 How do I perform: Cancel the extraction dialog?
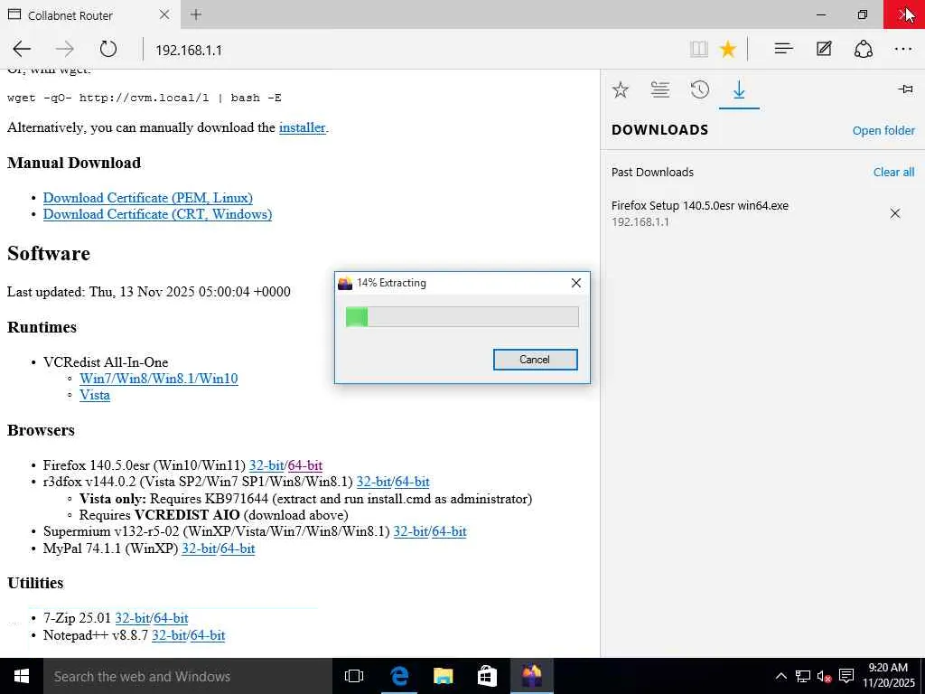(535, 360)
